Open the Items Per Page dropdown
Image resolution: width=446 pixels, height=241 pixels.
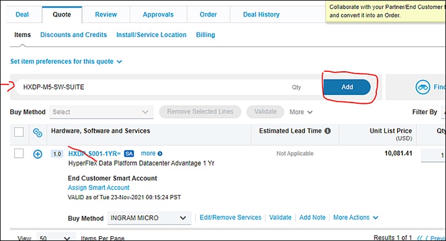pyautogui.click(x=55, y=238)
